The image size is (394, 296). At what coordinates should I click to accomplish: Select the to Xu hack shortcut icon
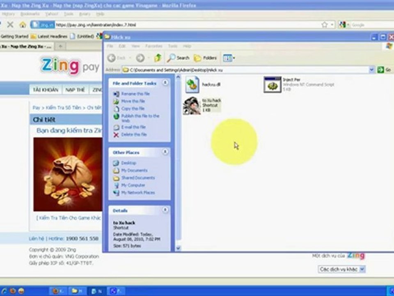(192, 106)
